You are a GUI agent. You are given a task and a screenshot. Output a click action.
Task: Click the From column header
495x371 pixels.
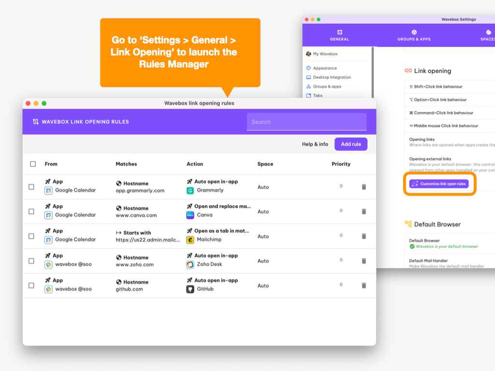[x=51, y=164]
